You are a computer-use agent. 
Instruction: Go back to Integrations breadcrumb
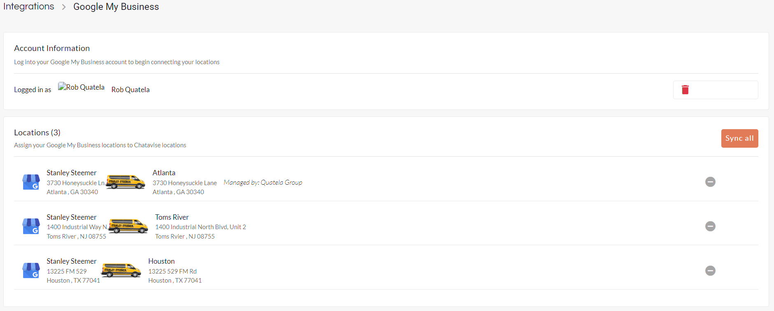[x=29, y=7]
